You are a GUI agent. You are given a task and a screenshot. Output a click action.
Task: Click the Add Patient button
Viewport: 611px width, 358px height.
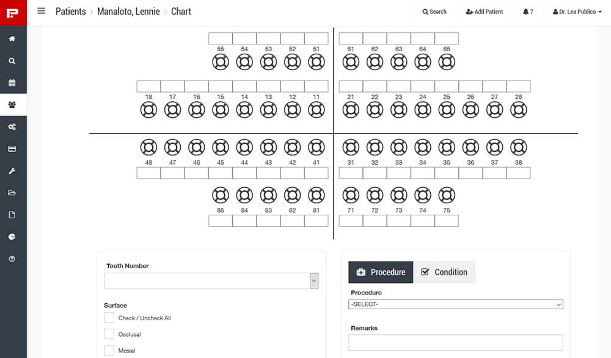(x=485, y=12)
